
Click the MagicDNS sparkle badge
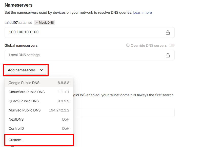44,23
